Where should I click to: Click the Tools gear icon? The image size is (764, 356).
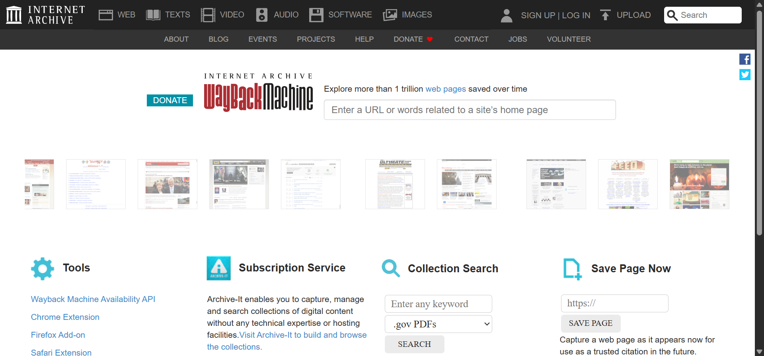[x=43, y=269]
